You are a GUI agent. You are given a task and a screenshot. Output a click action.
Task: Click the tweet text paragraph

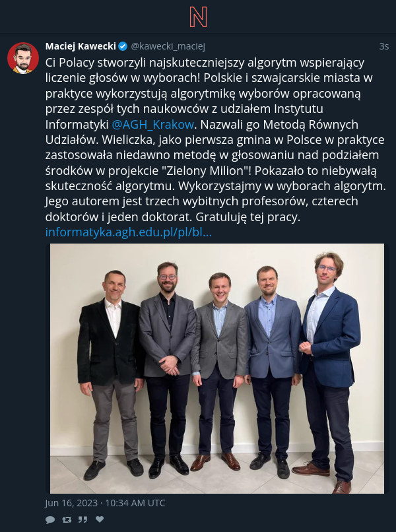pos(215,139)
